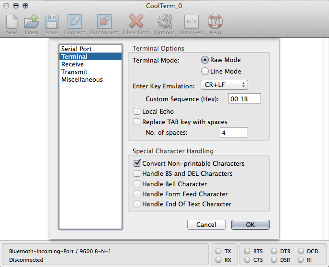
Task: Select Serial Port in the options list
Action: [x=91, y=49]
